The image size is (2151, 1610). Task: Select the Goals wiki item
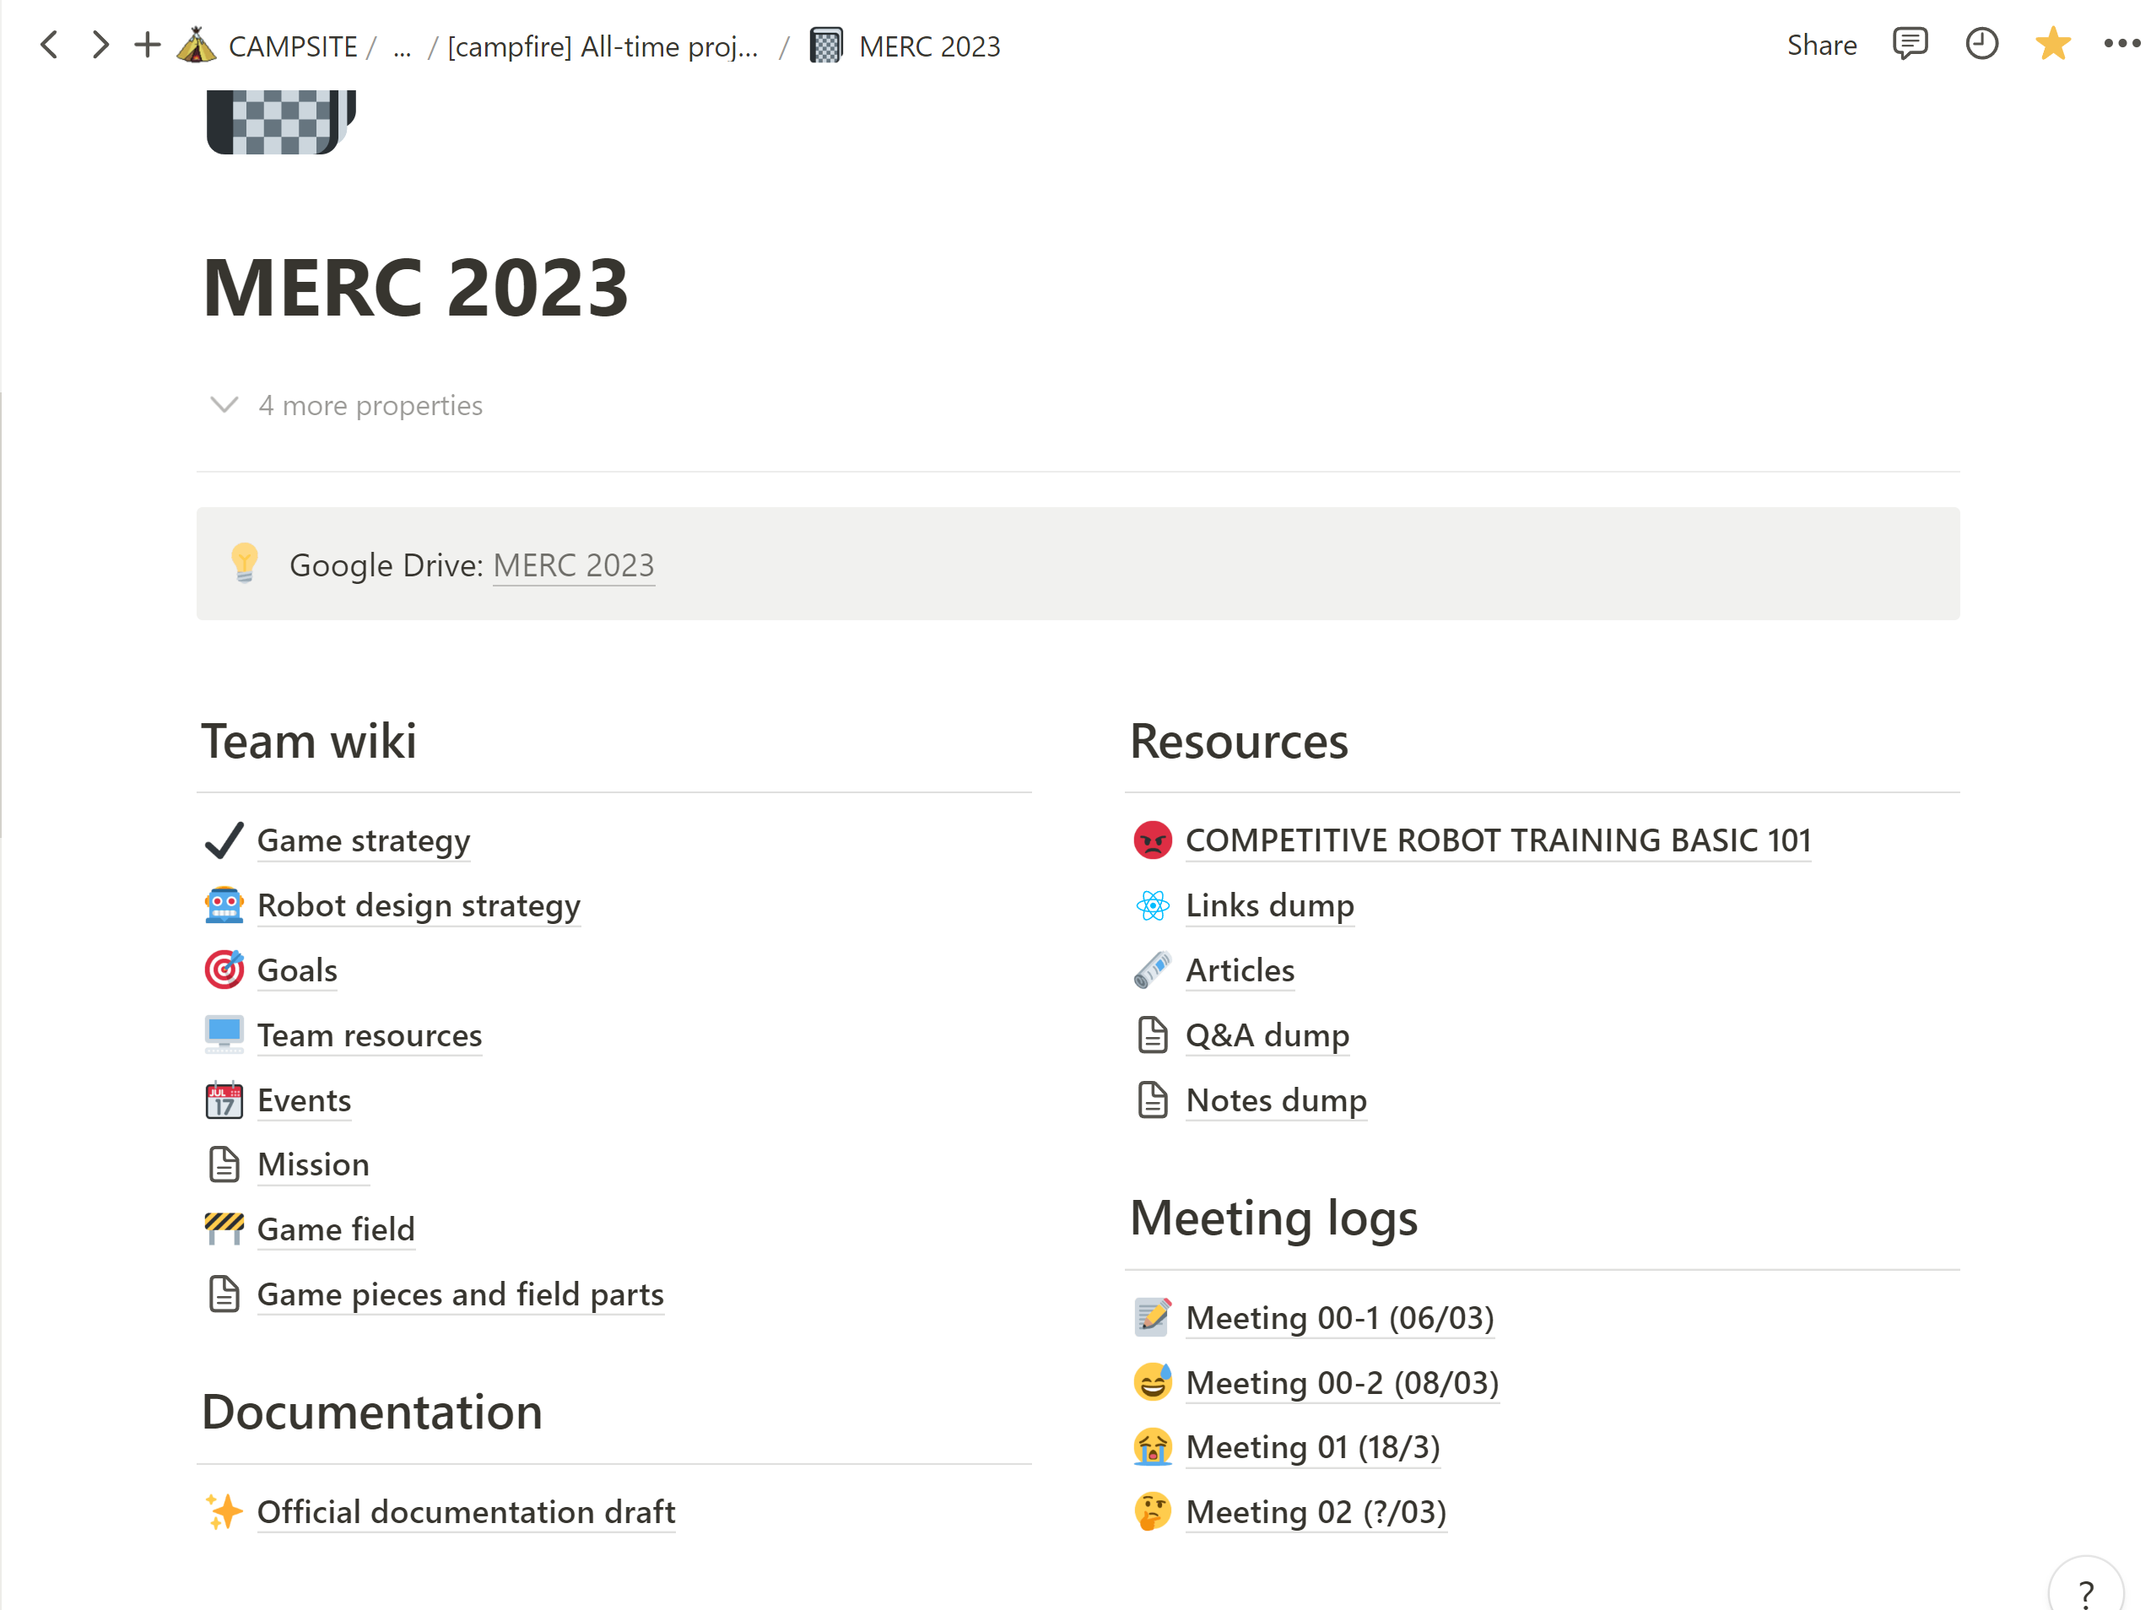[x=296, y=969]
